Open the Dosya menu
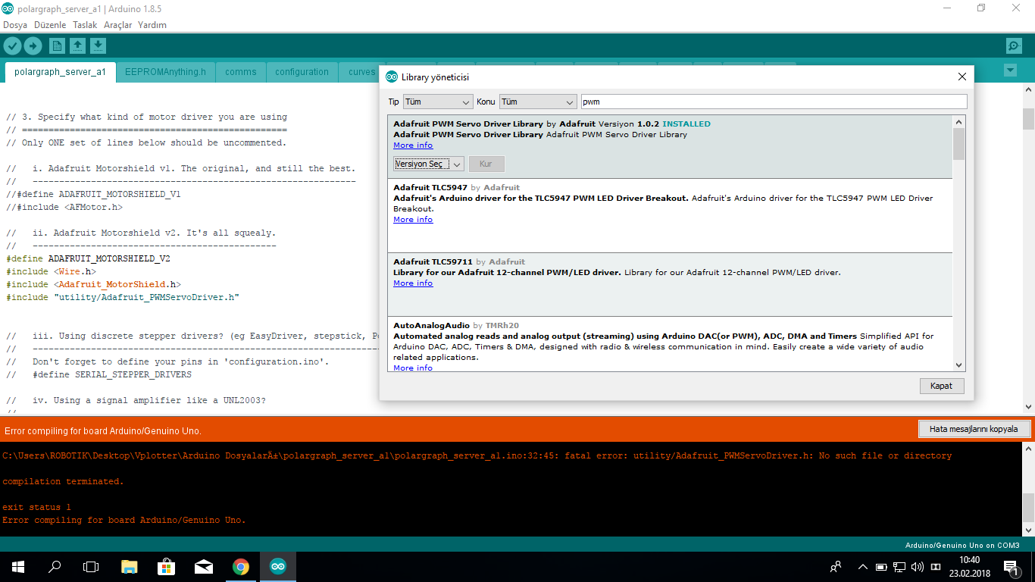Viewport: 1035px width, 582px height. click(15, 25)
